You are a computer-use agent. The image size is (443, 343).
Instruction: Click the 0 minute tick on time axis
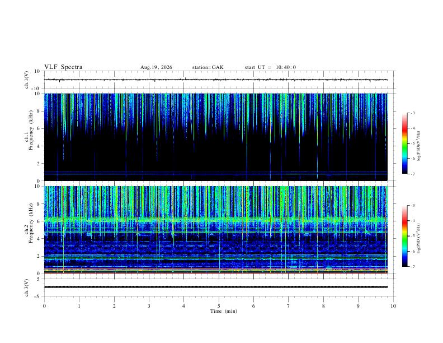tap(44, 306)
